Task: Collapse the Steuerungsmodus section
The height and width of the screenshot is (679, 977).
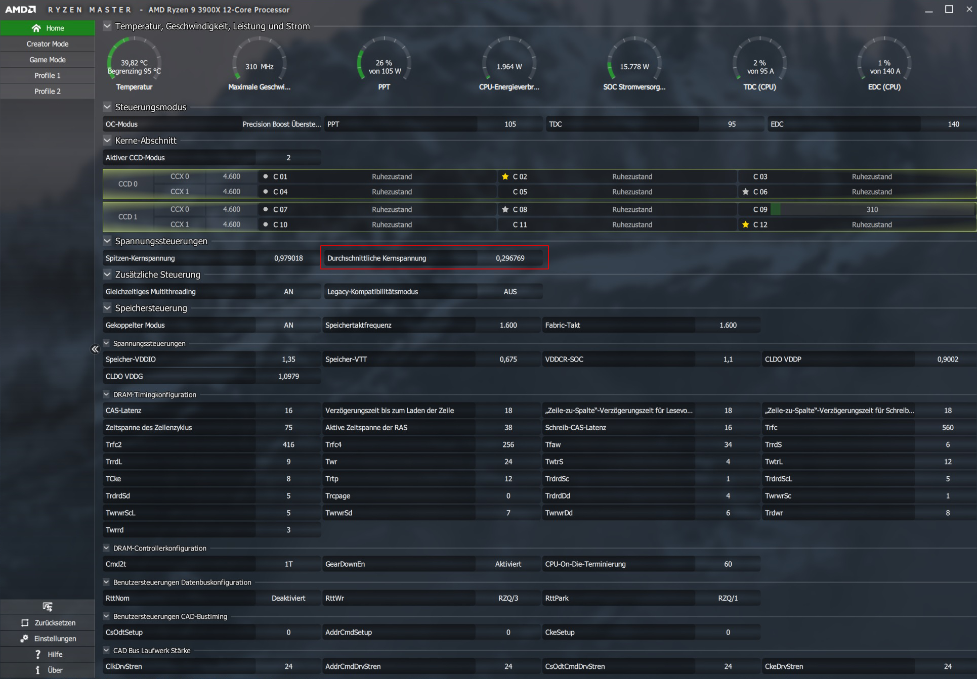Action: [107, 107]
